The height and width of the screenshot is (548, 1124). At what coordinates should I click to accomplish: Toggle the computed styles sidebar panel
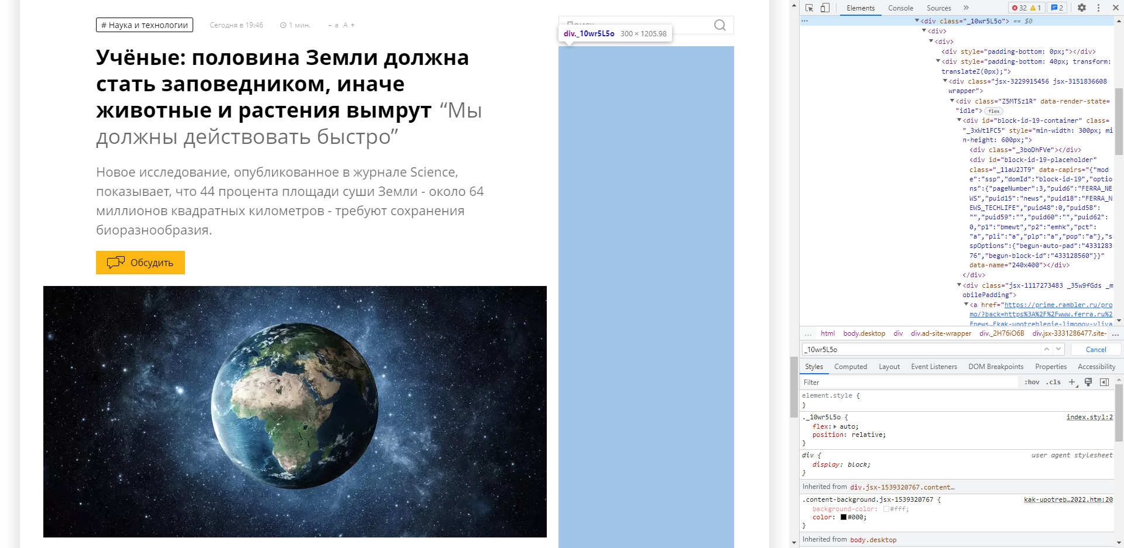[x=851, y=366]
